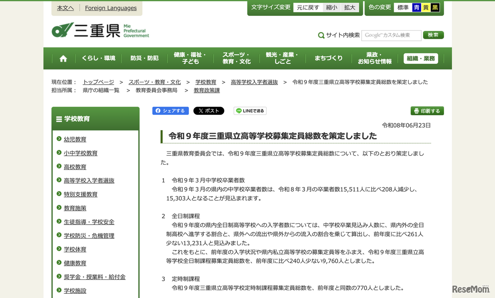Open 生徒指導・学校安全 sidebar link

(x=89, y=222)
